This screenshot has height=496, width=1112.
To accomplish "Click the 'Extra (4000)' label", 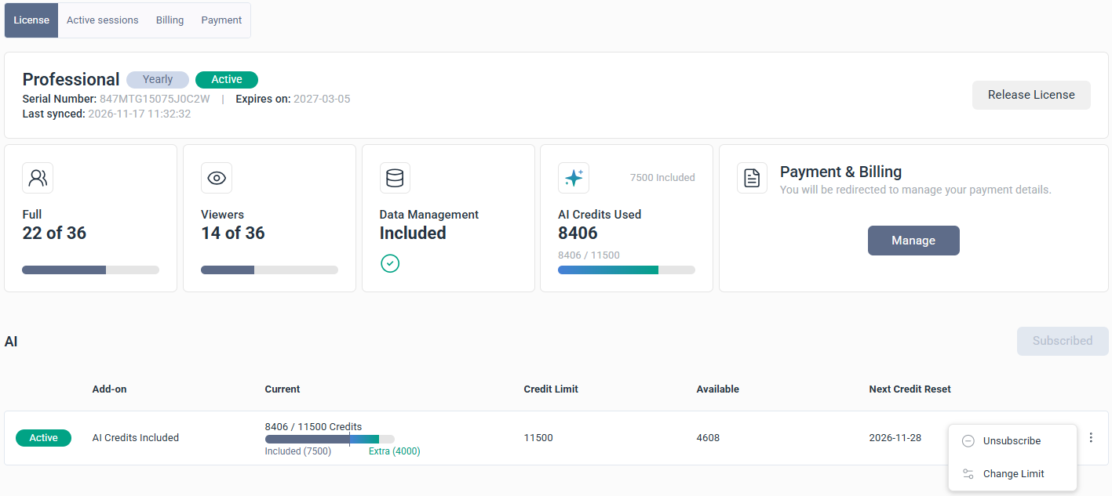I will (x=395, y=451).
